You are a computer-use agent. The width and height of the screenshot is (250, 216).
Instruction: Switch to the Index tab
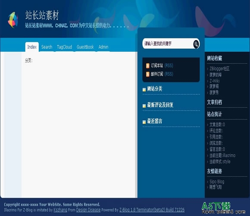tap(32, 47)
